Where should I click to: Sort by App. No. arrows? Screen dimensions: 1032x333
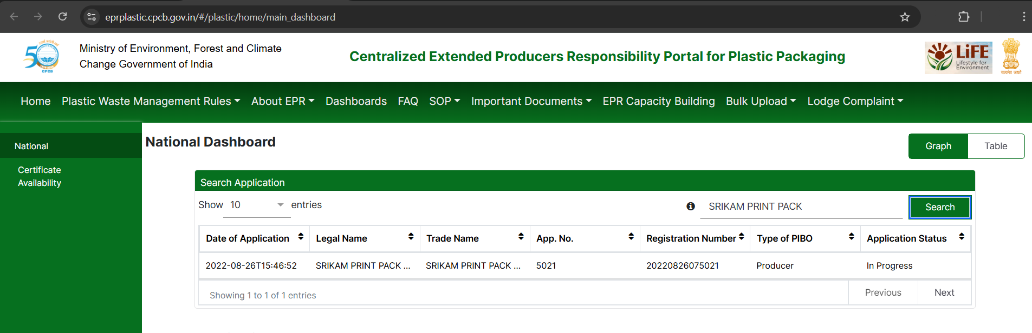click(x=631, y=237)
